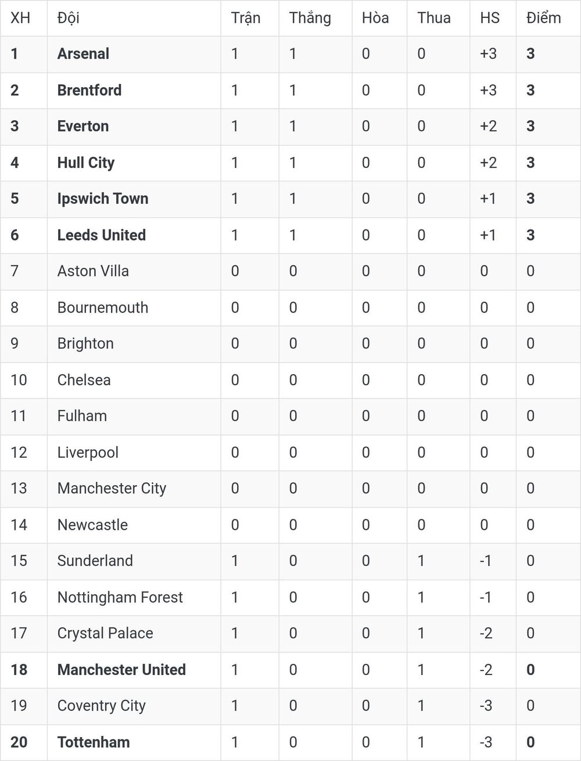Select Ipswich Town team name
581x761 pixels.
click(103, 199)
